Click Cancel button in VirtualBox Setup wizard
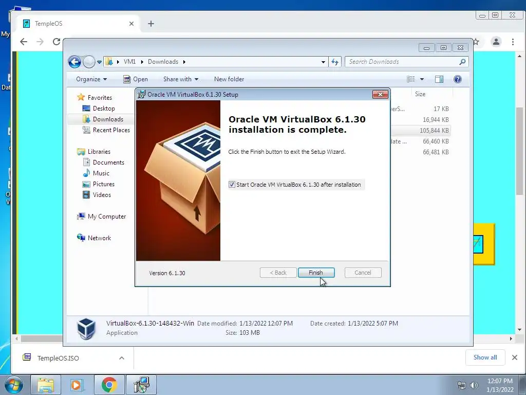The width and height of the screenshot is (526, 395). coord(363,273)
